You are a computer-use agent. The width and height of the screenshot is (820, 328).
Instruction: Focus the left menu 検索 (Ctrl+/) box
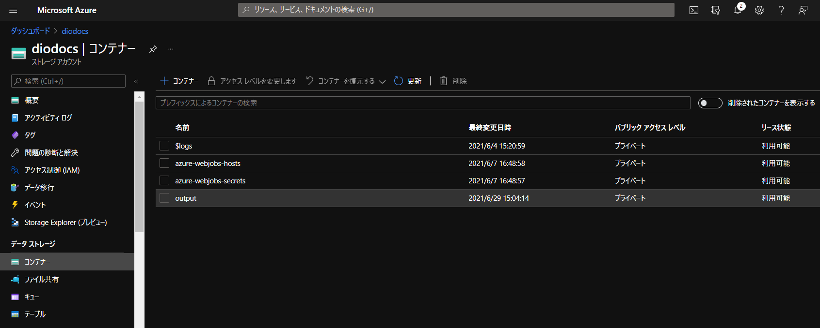(68, 81)
